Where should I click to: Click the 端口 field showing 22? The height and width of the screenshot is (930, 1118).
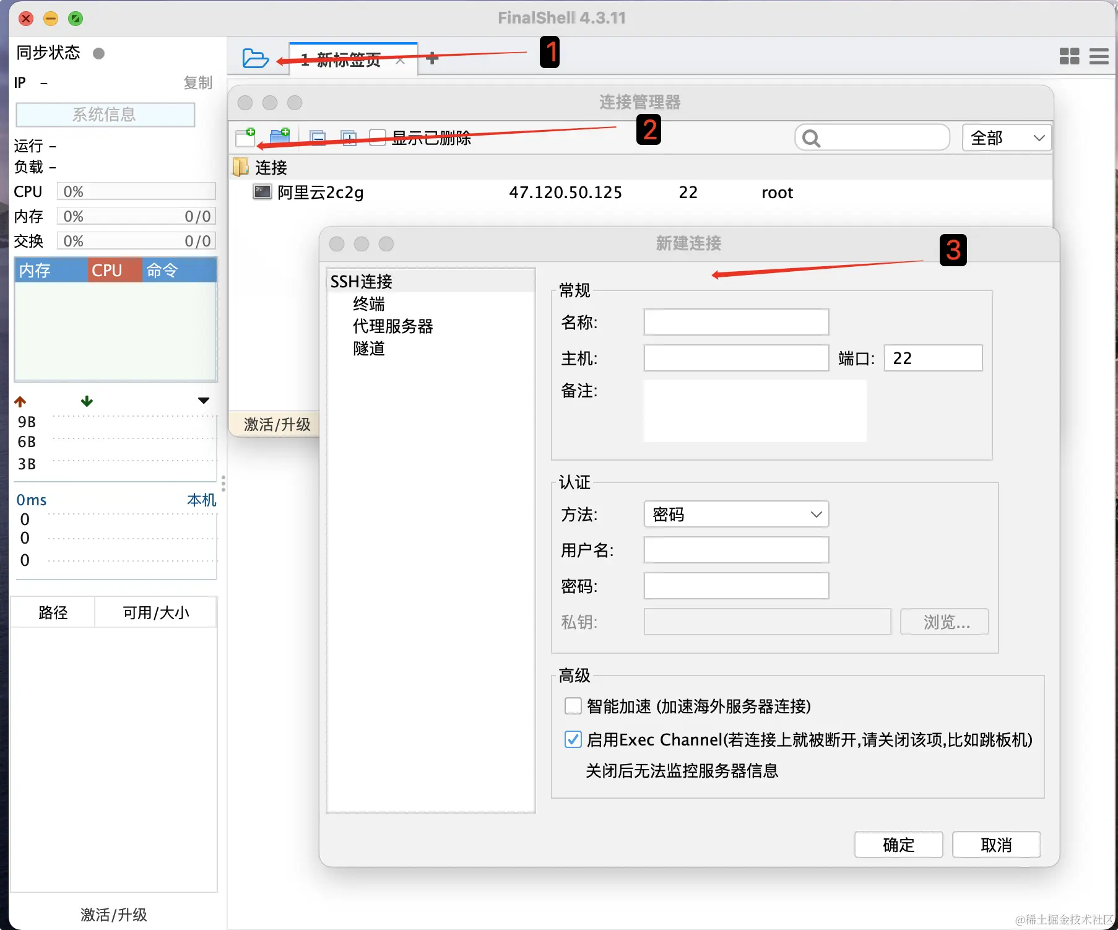coord(933,358)
